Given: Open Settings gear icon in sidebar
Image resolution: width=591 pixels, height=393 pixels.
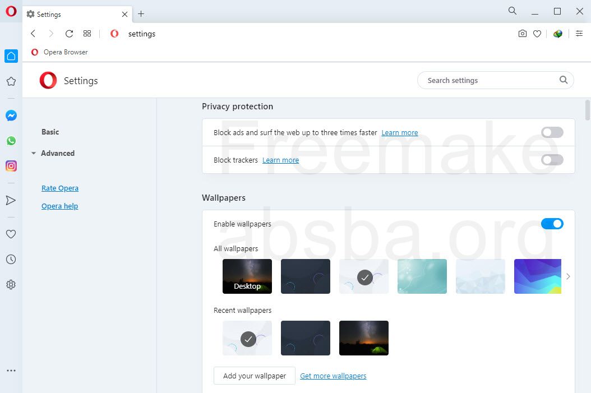Looking at the screenshot, I should 11,284.
